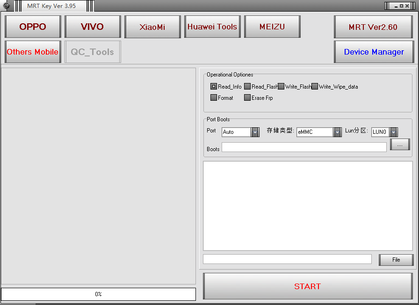The image size is (419, 305).
Task: Open Device Manager
Action: tap(374, 52)
